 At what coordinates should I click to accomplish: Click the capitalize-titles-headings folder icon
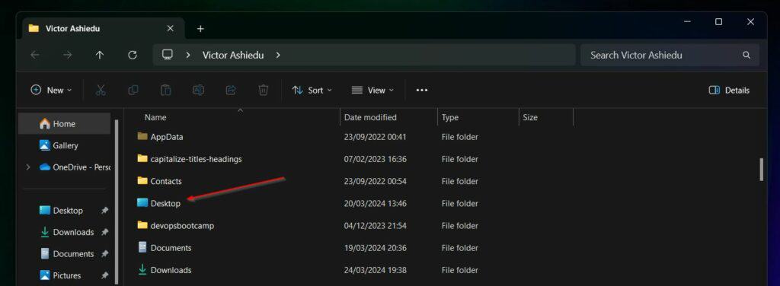(x=142, y=159)
